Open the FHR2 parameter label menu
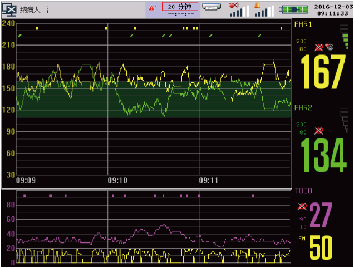354x268 pixels. [x=303, y=107]
